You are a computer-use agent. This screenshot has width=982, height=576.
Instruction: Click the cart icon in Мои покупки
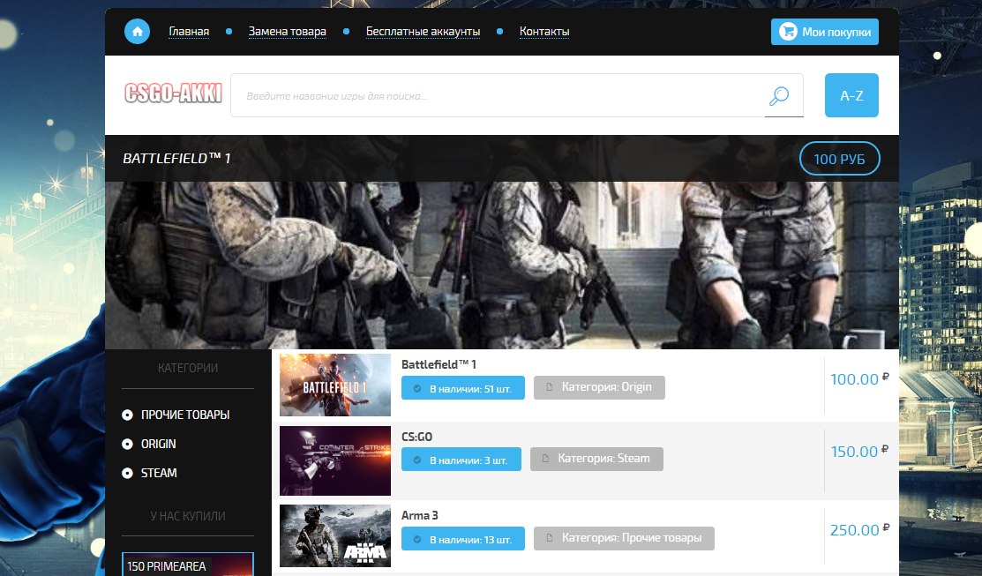[788, 31]
